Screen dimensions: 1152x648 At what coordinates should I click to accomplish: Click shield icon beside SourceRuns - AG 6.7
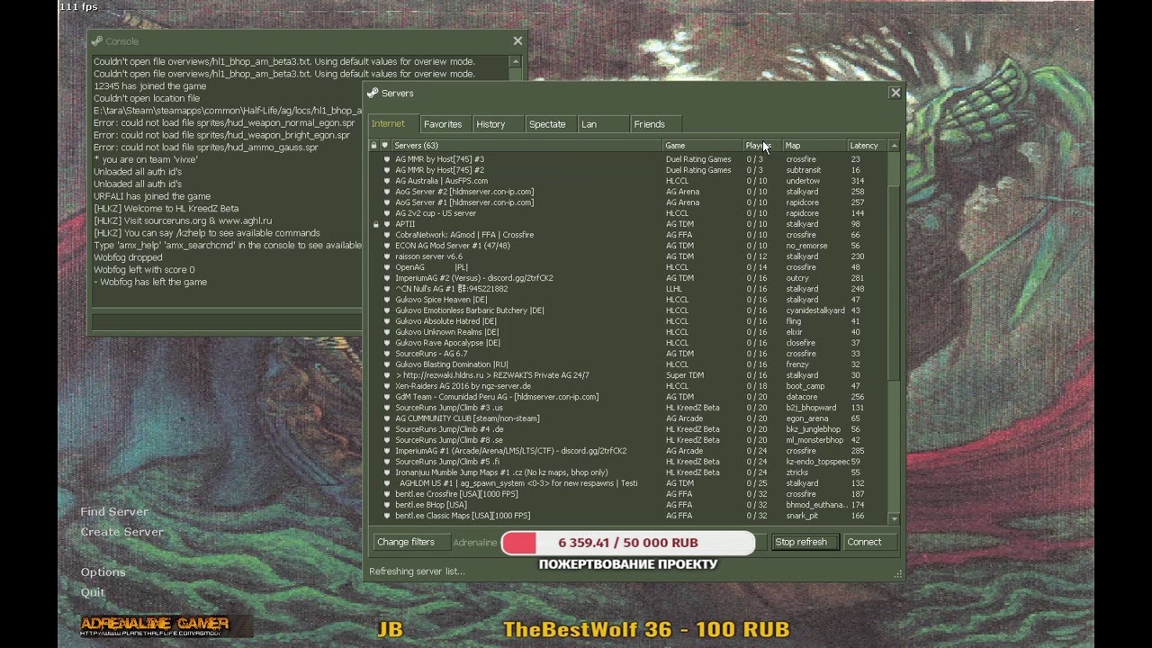387,354
